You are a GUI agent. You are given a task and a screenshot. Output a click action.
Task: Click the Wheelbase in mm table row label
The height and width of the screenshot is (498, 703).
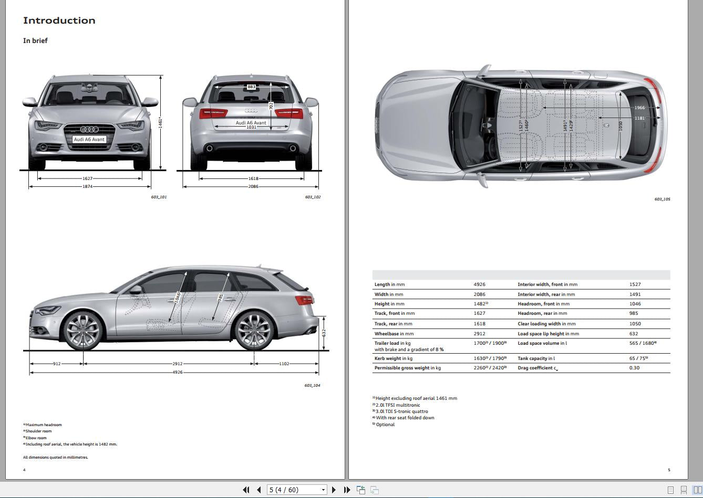click(x=394, y=334)
